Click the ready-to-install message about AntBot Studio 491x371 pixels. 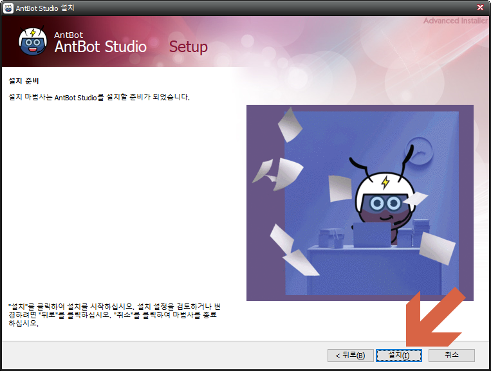pyautogui.click(x=99, y=97)
